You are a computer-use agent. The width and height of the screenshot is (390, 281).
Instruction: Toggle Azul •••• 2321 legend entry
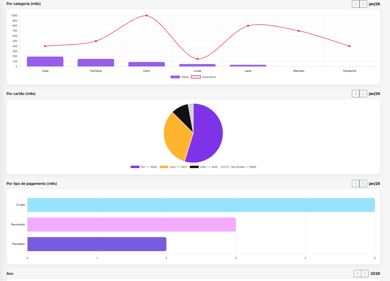(x=173, y=167)
